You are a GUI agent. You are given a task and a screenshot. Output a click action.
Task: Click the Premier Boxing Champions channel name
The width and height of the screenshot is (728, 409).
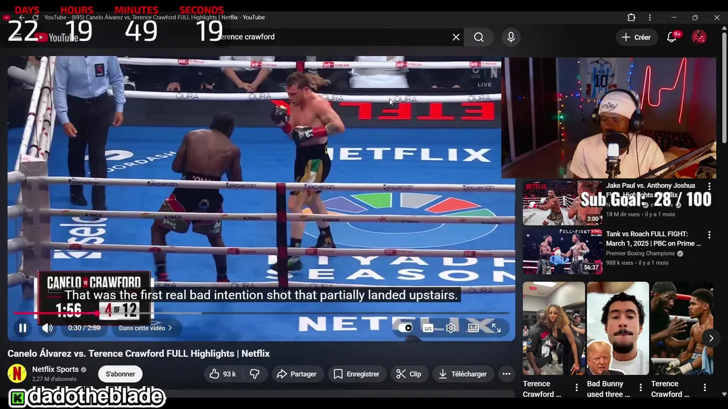pyautogui.click(x=640, y=253)
